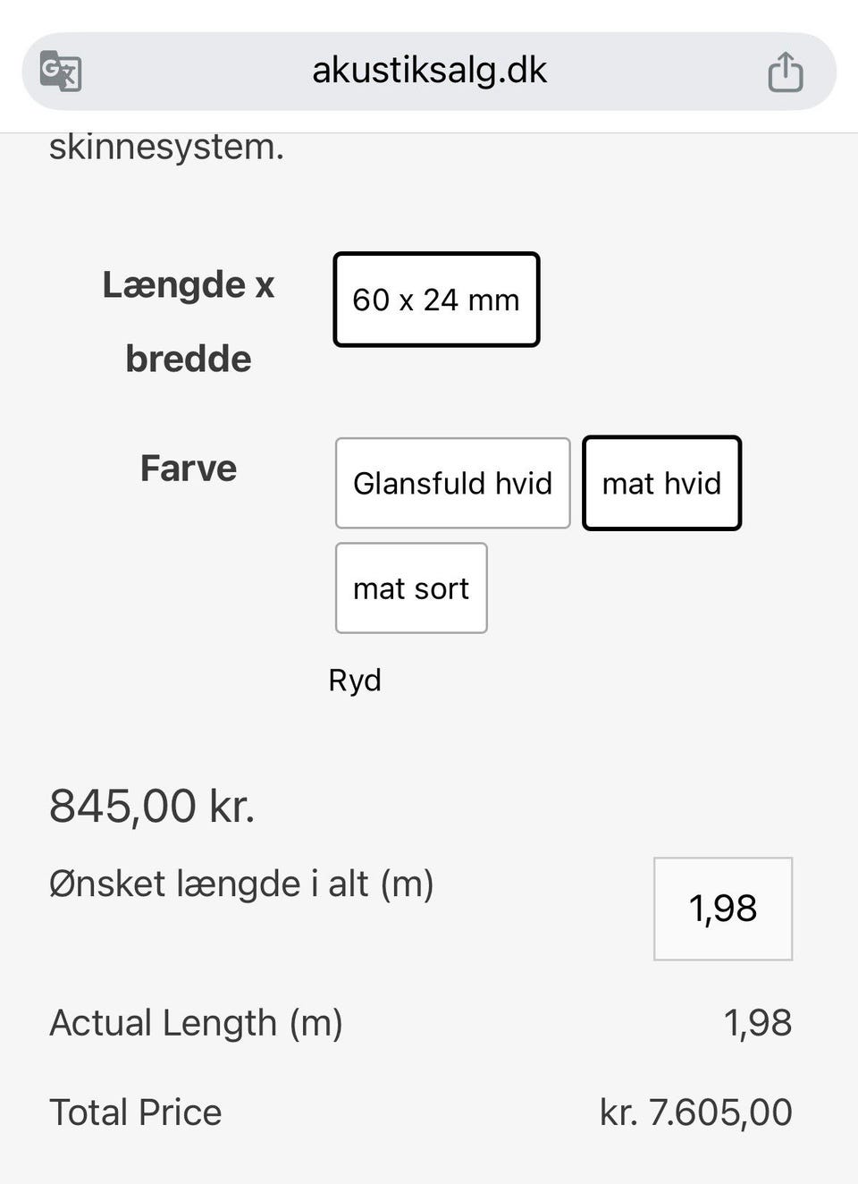Focus the akustiksalg.dk address bar
Screen dimensions: 858x1184
(429, 72)
